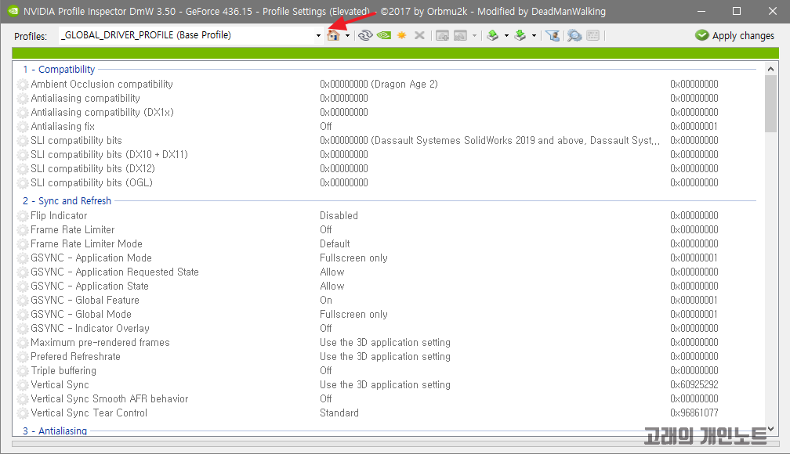Select the Vertical Sync Smooth AFR behavior row
The image size is (790, 454).
[387, 398]
